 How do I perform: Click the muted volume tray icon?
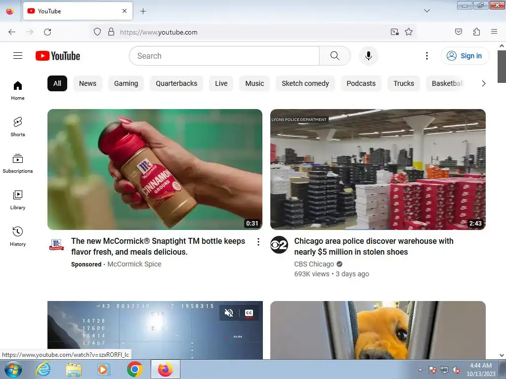coord(456,370)
